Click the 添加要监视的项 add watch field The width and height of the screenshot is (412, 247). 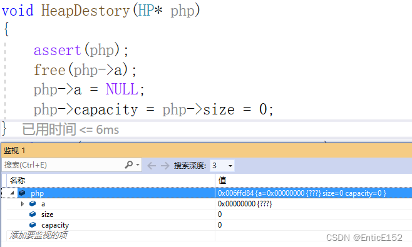[x=38, y=235]
